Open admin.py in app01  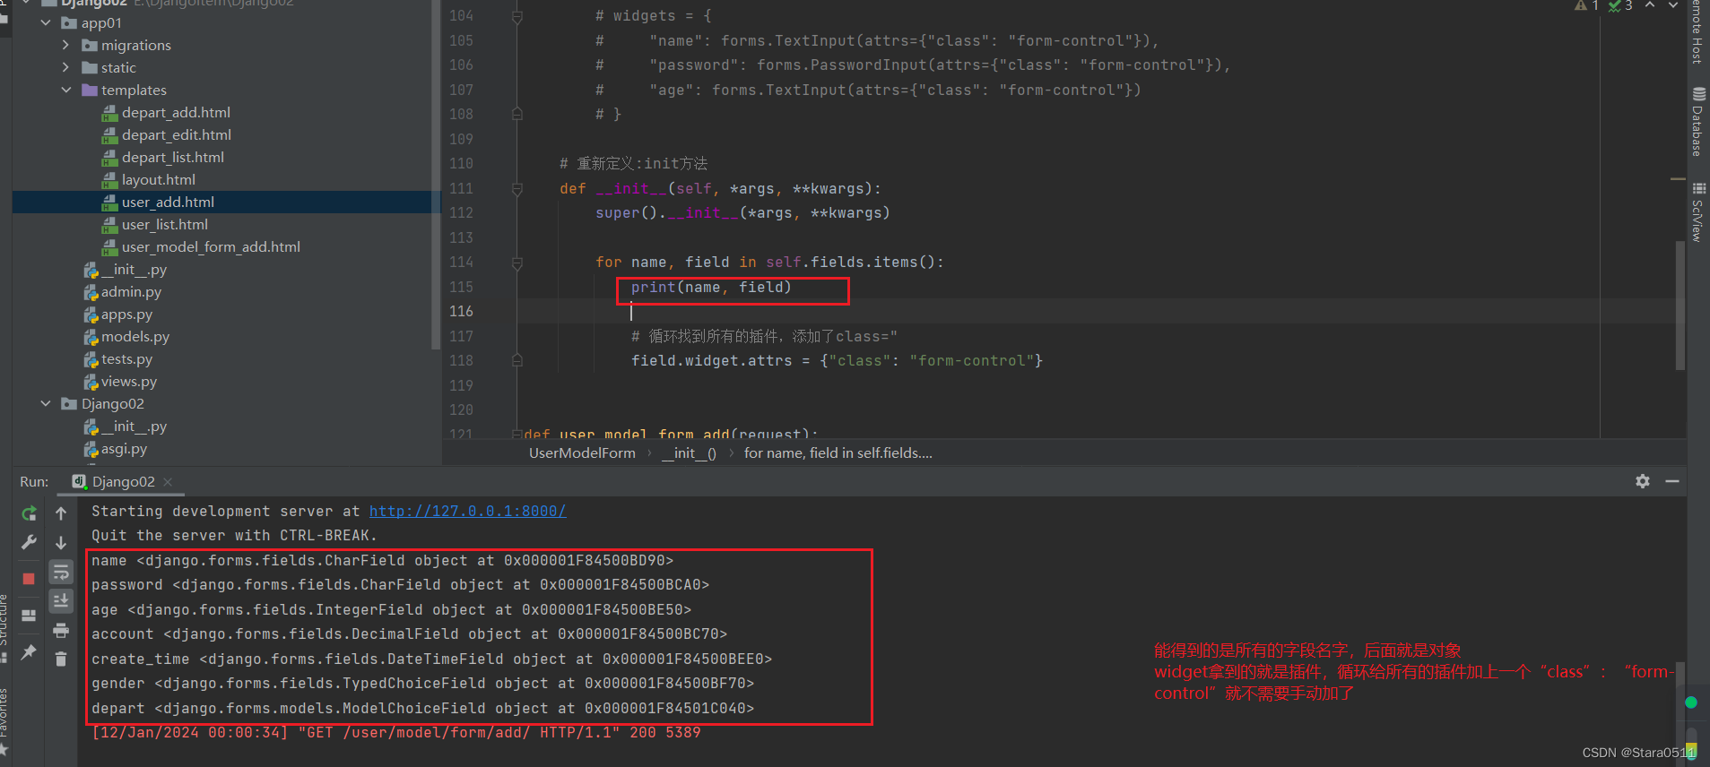tap(131, 291)
